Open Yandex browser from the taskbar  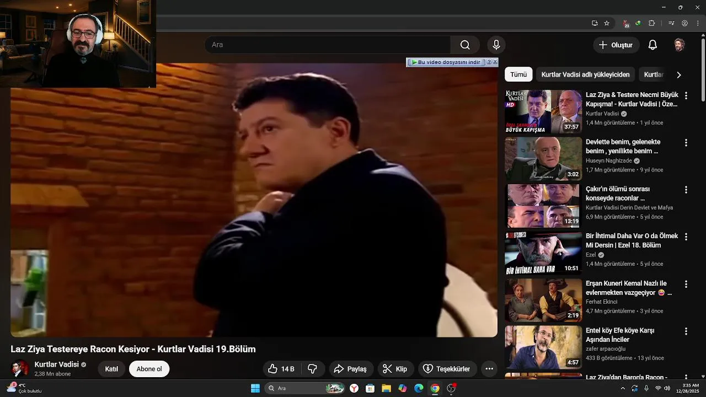point(354,388)
